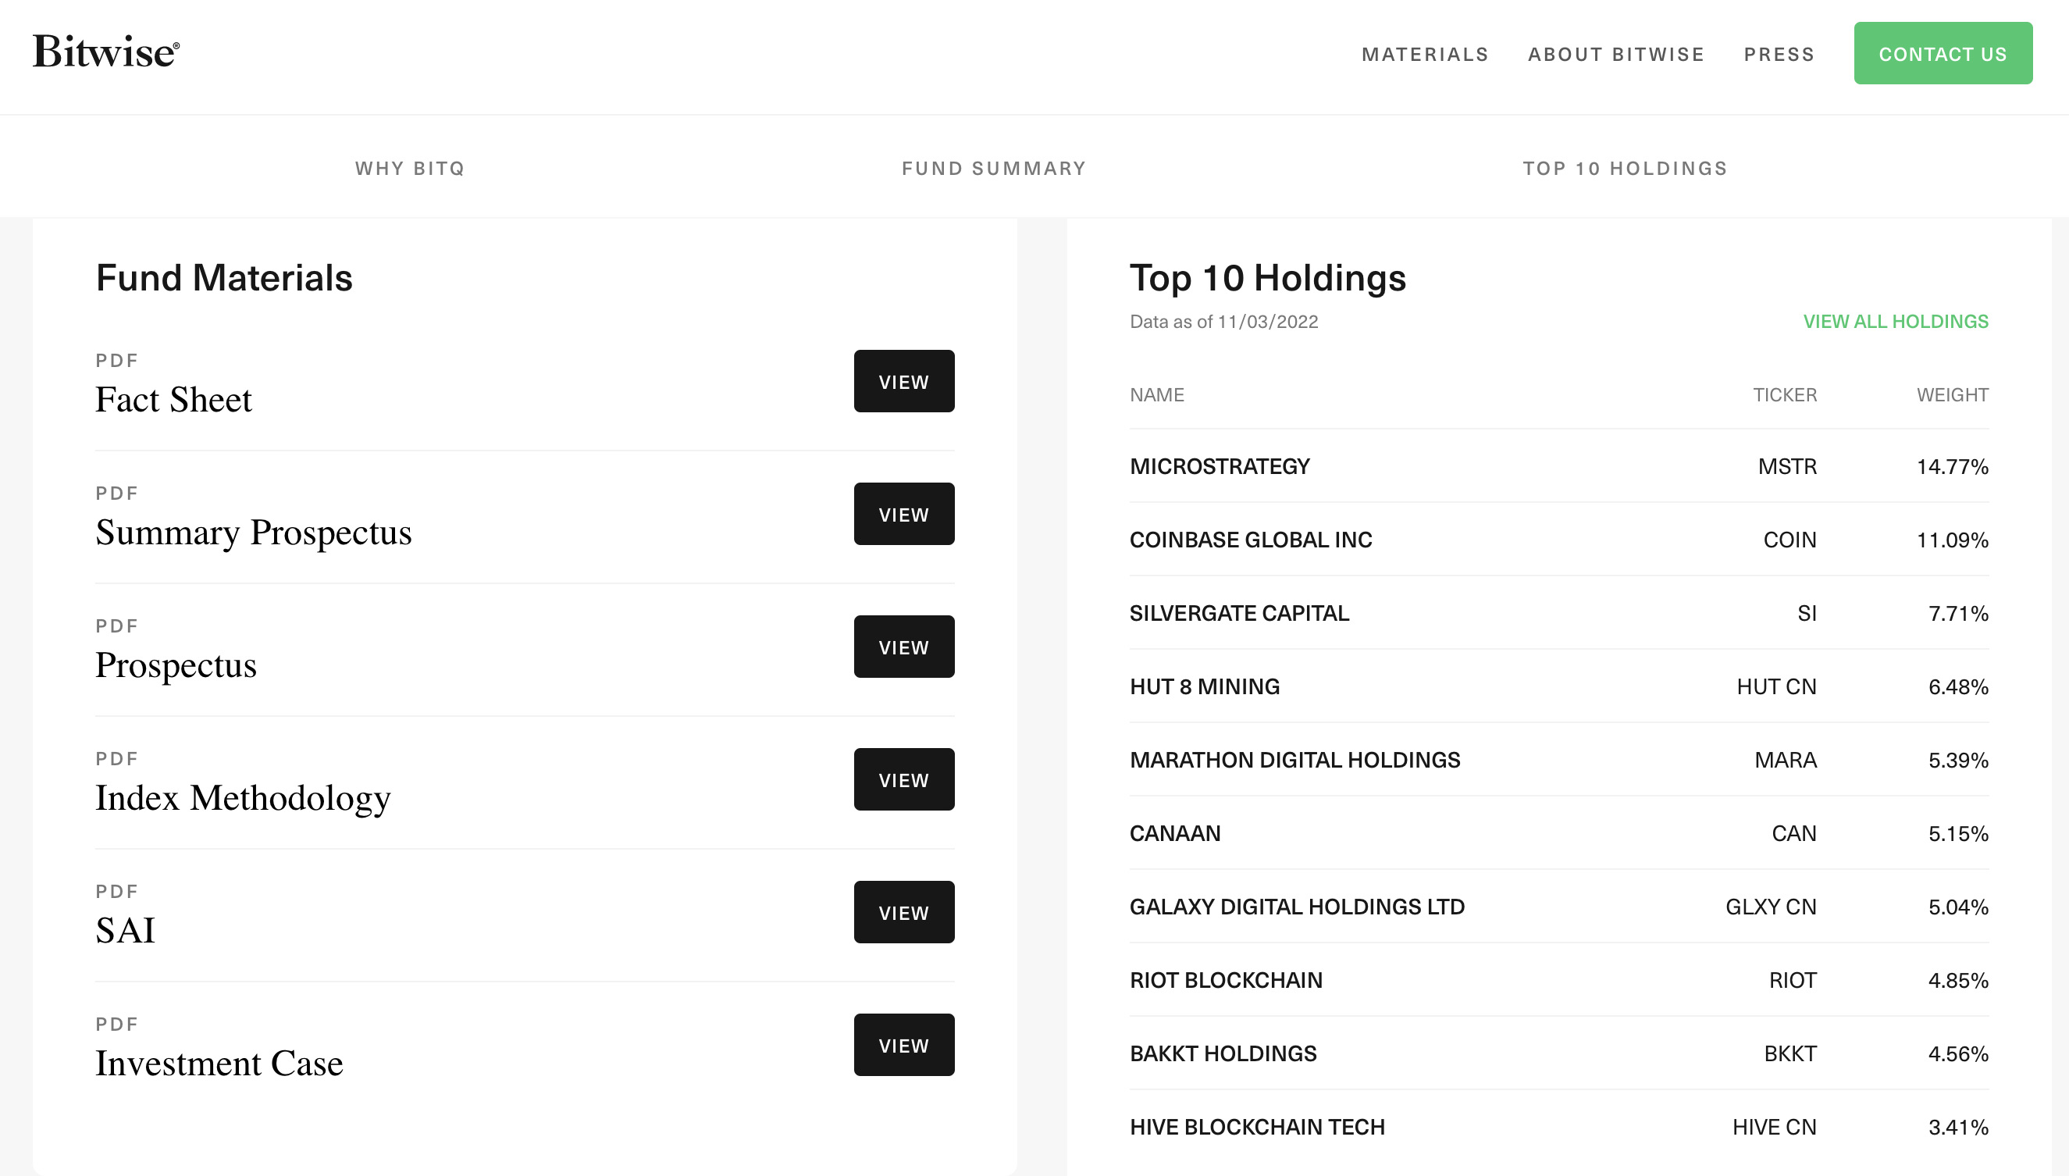Click the Weight column header
Screen dimensions: 2069x1176
[x=1951, y=395]
